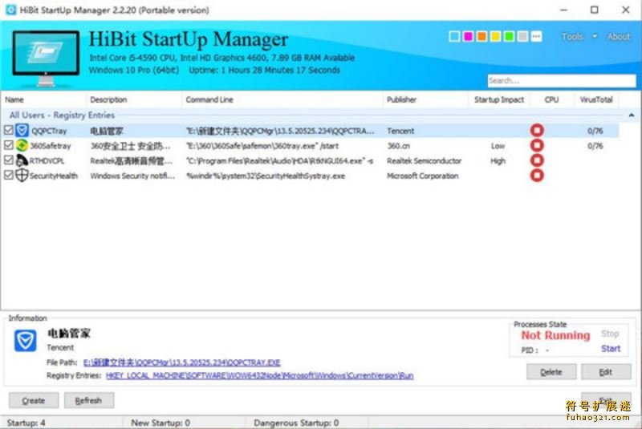Collapse the All Users Registry Entries group
642x429 pixels.
631,115
